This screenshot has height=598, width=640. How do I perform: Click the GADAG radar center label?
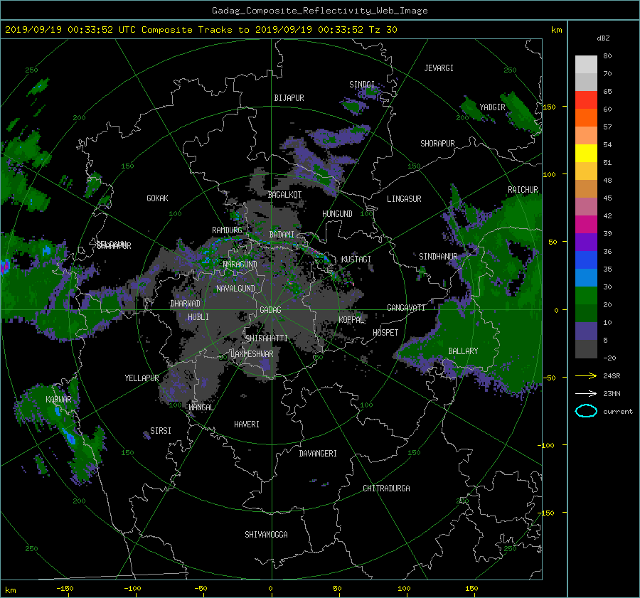[x=271, y=310]
